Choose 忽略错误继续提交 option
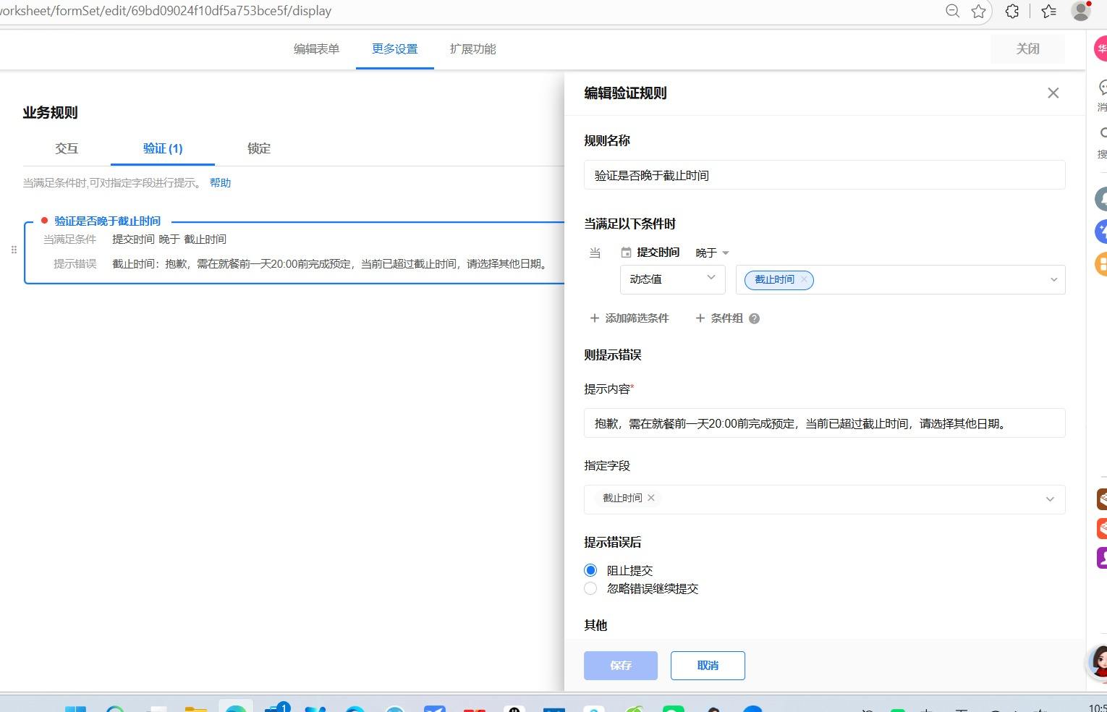 click(590, 588)
